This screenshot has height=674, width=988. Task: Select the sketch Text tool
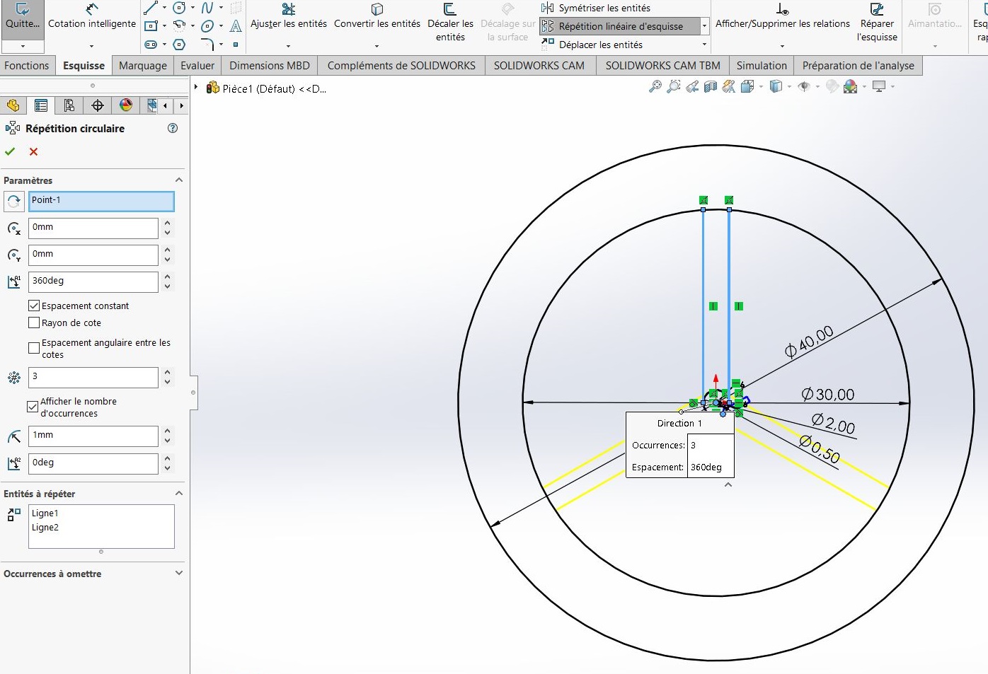[x=236, y=26]
